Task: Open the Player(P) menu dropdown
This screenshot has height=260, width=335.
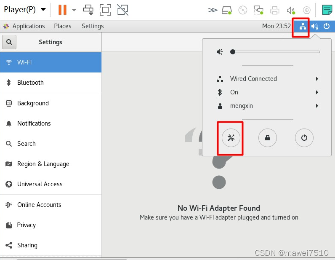Action: click(25, 9)
